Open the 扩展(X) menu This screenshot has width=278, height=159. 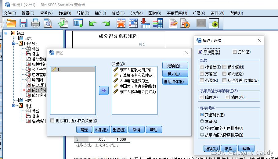199,13
